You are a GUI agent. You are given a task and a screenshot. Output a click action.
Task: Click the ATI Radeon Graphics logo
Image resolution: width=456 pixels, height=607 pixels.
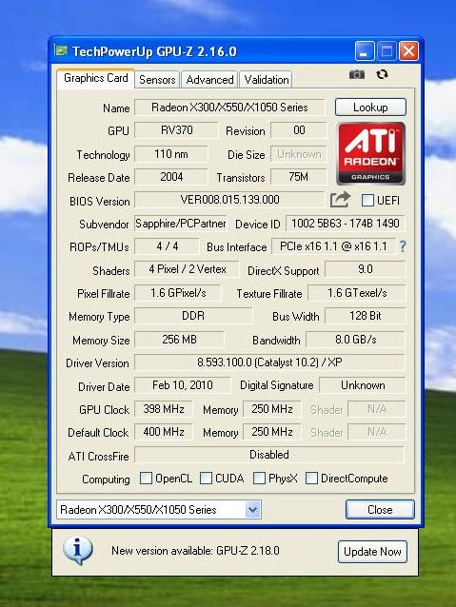370,154
